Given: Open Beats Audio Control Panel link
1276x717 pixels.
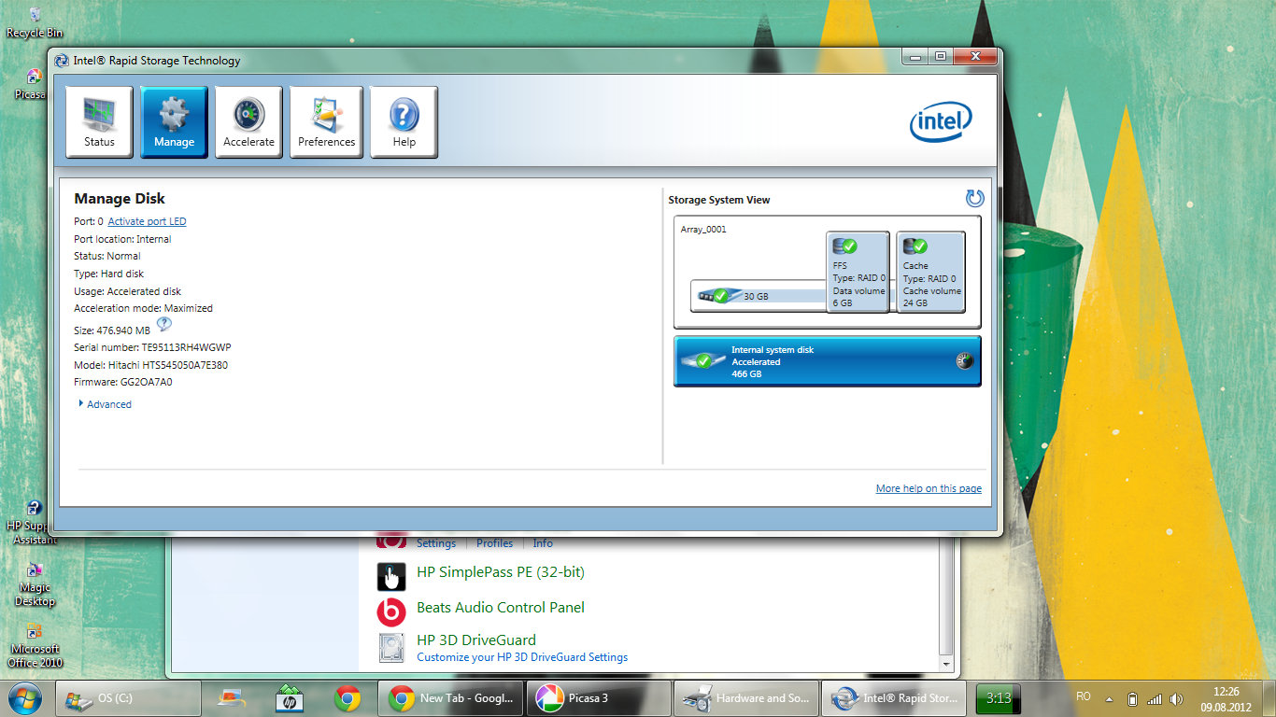Looking at the screenshot, I should pos(501,608).
